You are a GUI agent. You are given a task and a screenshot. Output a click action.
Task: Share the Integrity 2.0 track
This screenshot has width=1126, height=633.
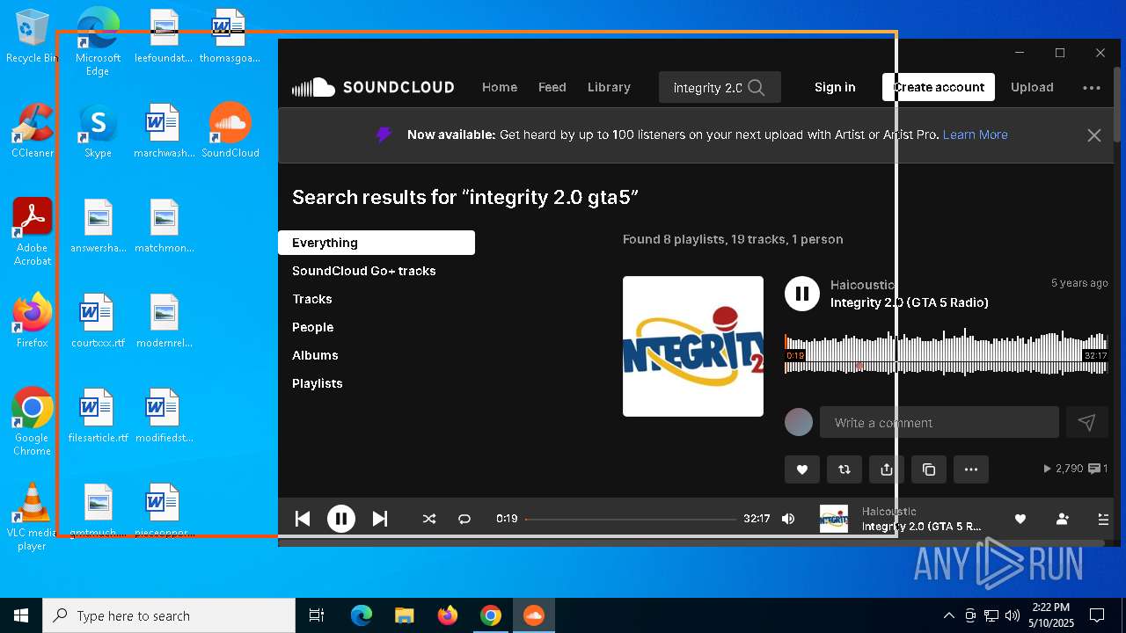(x=887, y=469)
